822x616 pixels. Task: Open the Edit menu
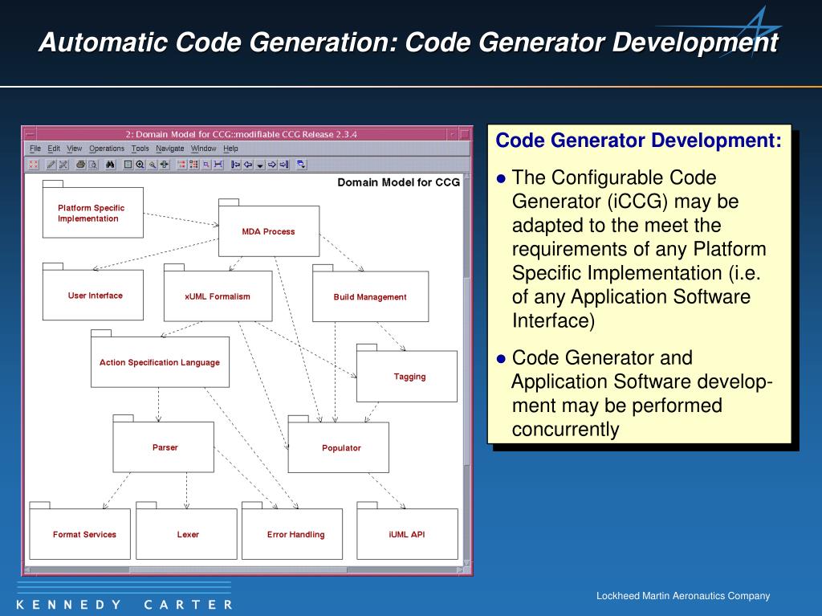[x=54, y=149]
